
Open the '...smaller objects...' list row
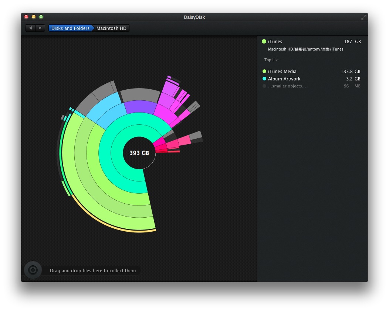pos(311,86)
